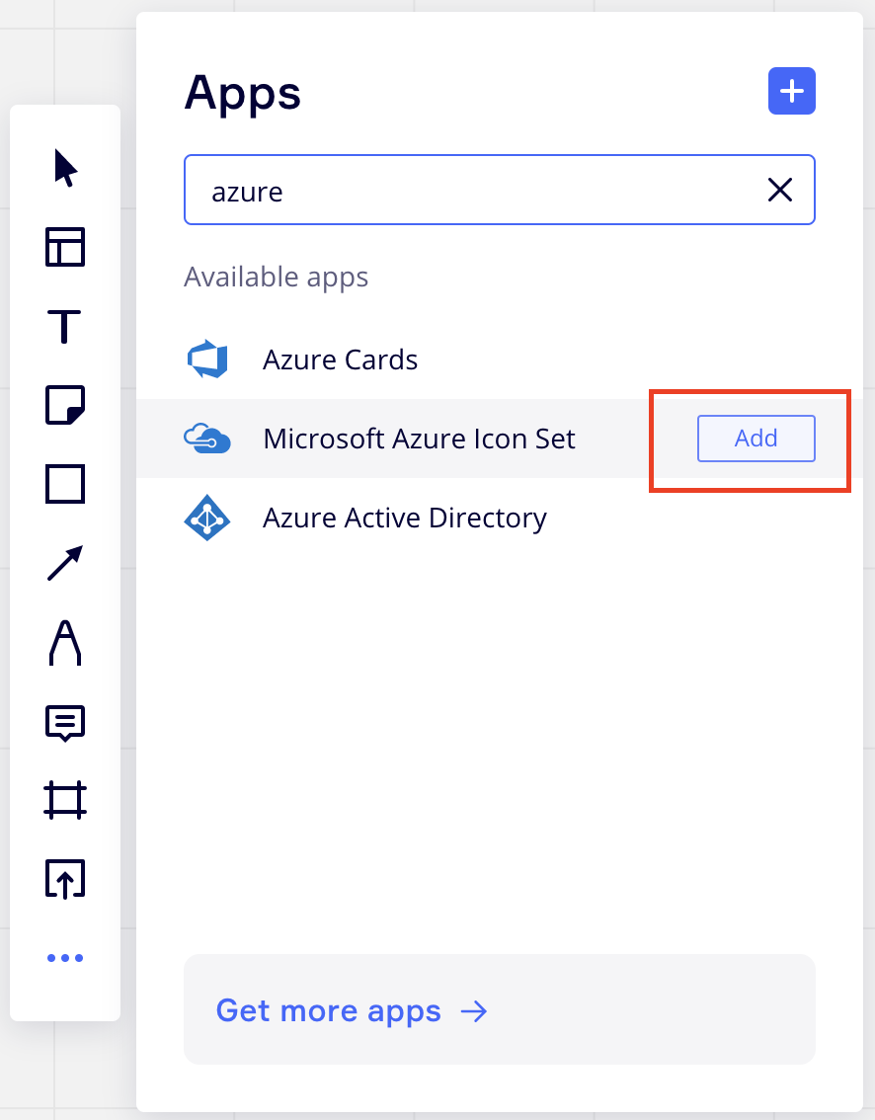Image resolution: width=875 pixels, height=1120 pixels.
Task: Click the Azure Active Directory diamond icon
Action: 207,518
